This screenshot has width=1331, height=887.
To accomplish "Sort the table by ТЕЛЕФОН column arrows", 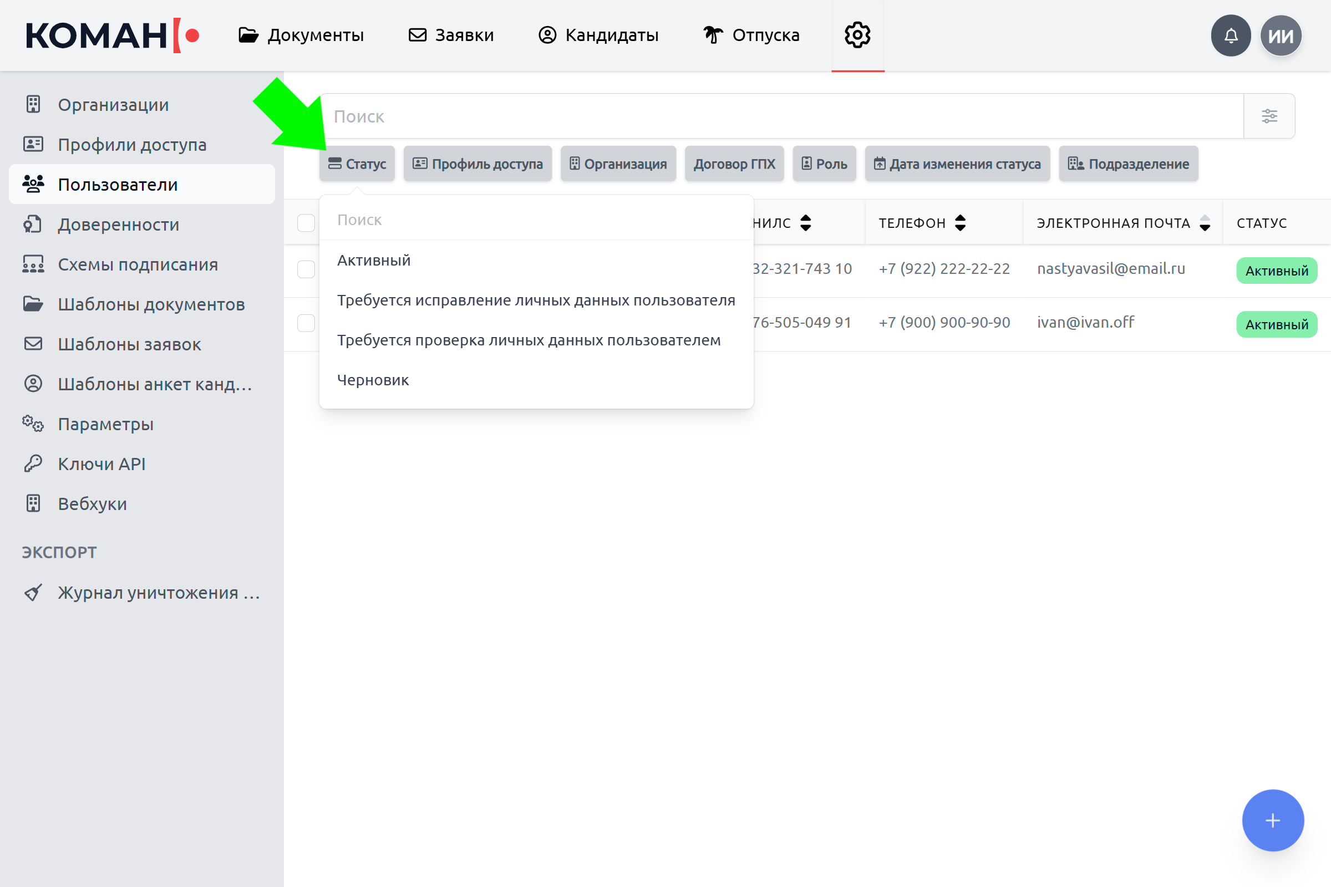I will (x=960, y=223).
